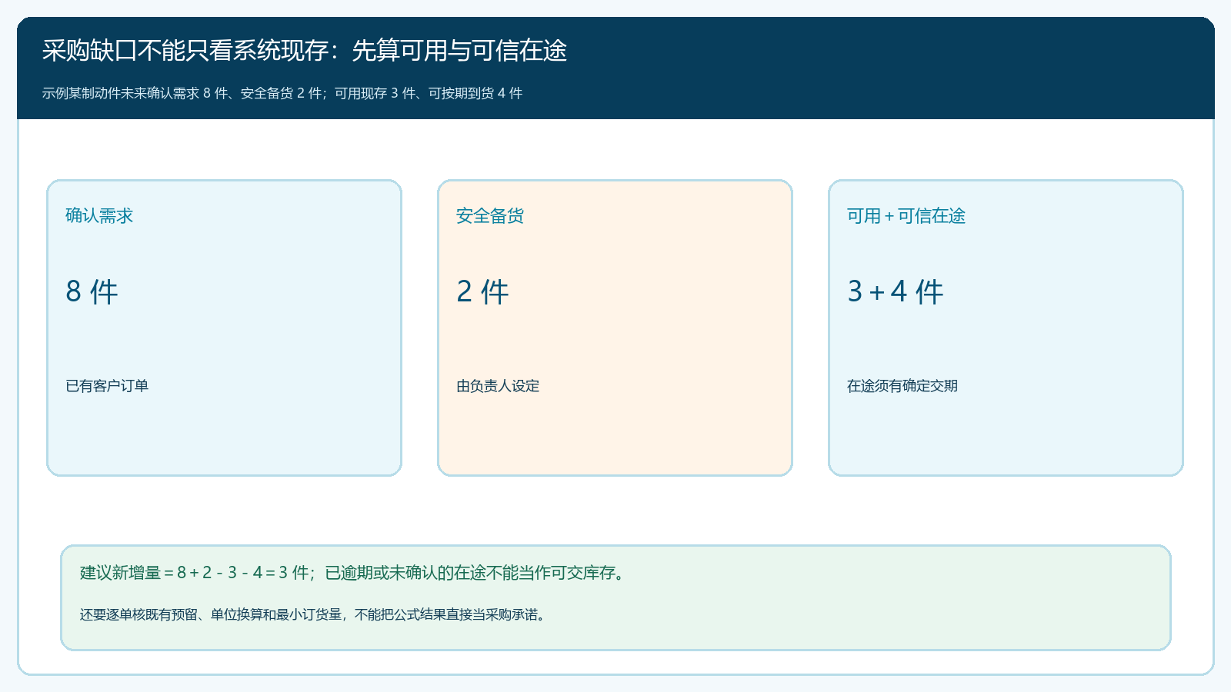This screenshot has width=1231, height=692.
Task: Click the 已有客户订单 note
Action: click(107, 386)
